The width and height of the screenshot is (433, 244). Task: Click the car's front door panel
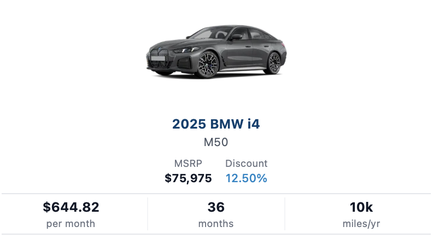[x=241, y=55]
